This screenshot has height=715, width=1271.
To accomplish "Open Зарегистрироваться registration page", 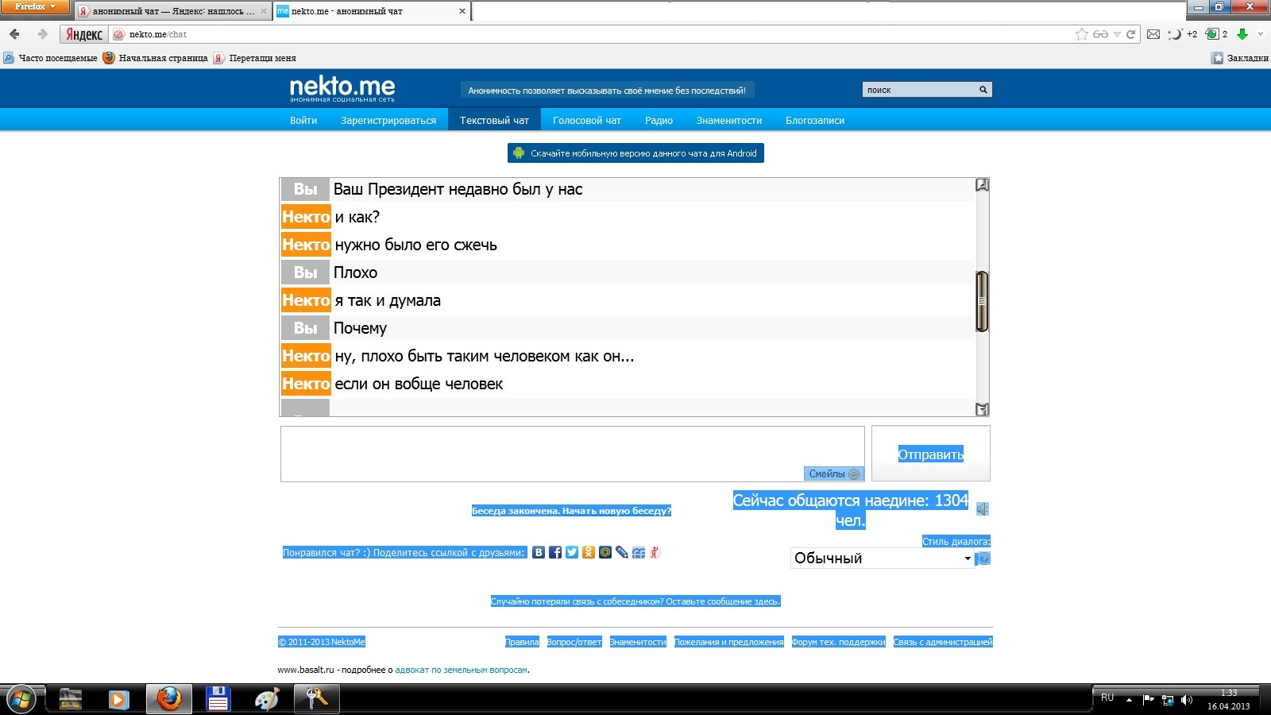I will (x=388, y=121).
